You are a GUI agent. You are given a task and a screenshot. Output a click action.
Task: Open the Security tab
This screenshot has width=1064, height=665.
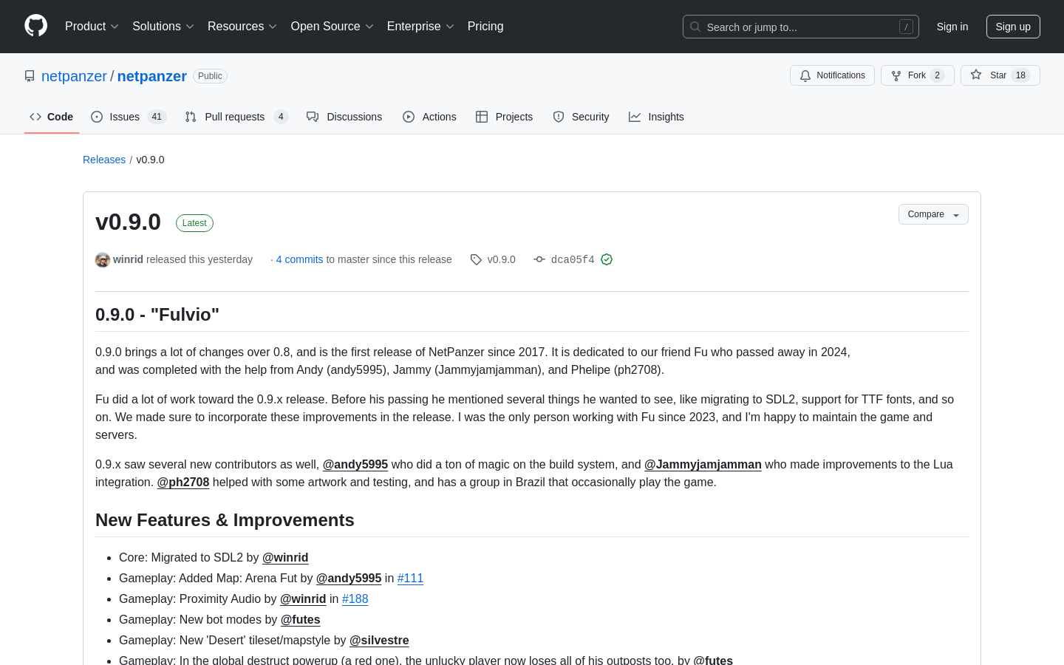581,117
